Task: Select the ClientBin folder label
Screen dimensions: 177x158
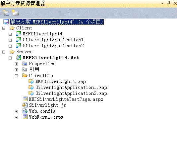Action: [x=41, y=75]
